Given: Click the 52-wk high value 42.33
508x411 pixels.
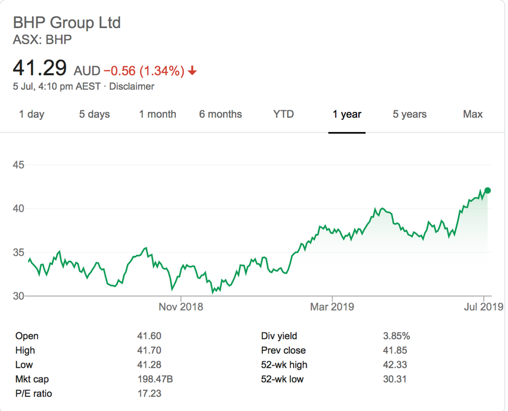Looking at the screenshot, I should (x=395, y=364).
